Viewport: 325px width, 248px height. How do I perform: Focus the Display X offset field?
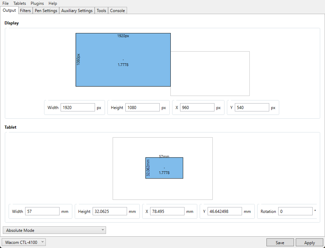[197, 108]
